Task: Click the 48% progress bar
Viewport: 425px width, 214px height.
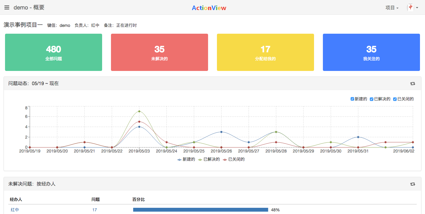Action: pos(201,210)
